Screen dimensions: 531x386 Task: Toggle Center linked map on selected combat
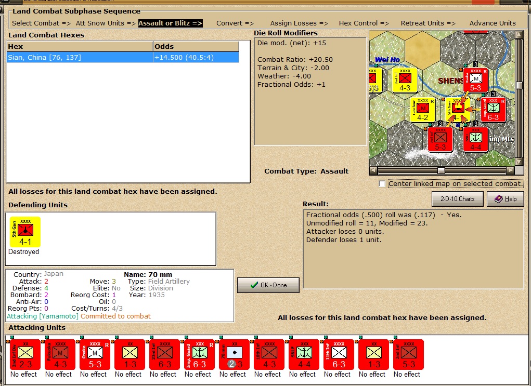[382, 184]
